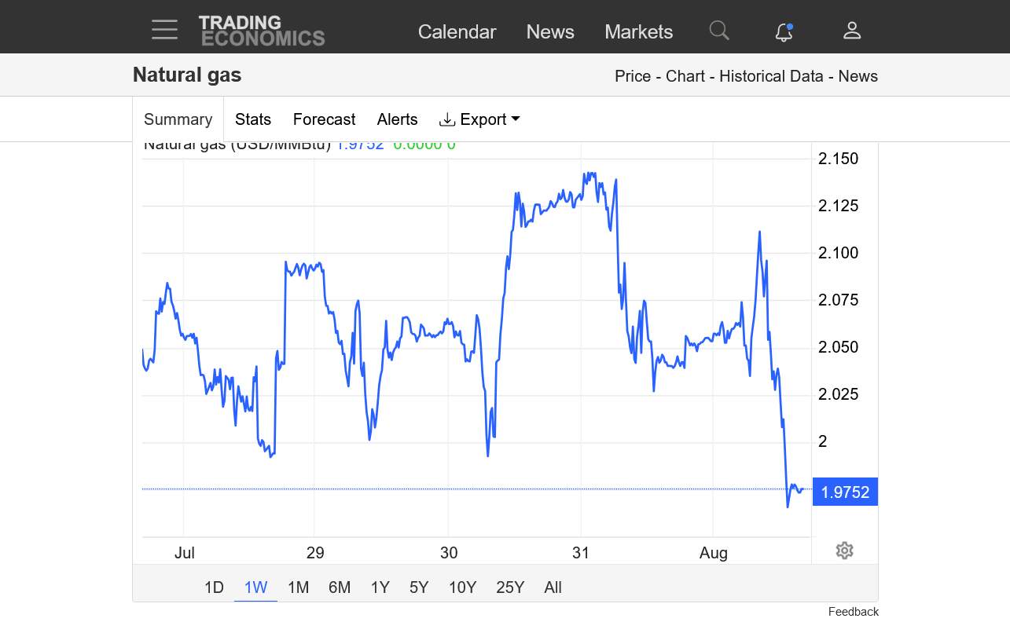Click the 1.9752 current price label

point(845,492)
